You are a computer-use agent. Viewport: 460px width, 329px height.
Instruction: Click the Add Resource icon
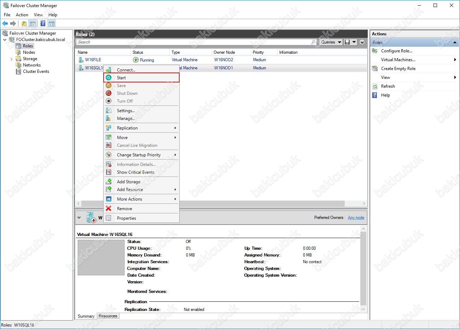(109, 189)
